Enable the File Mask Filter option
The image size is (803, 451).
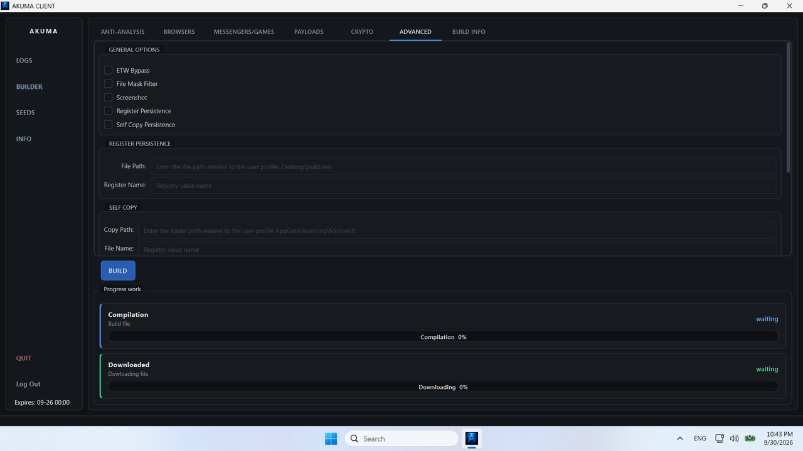[x=109, y=84]
